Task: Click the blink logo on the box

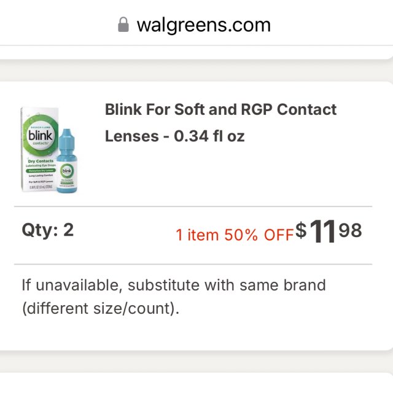Action: click(41, 135)
